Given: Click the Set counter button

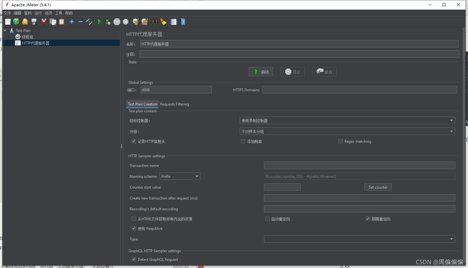Looking at the screenshot, I should 378,187.
